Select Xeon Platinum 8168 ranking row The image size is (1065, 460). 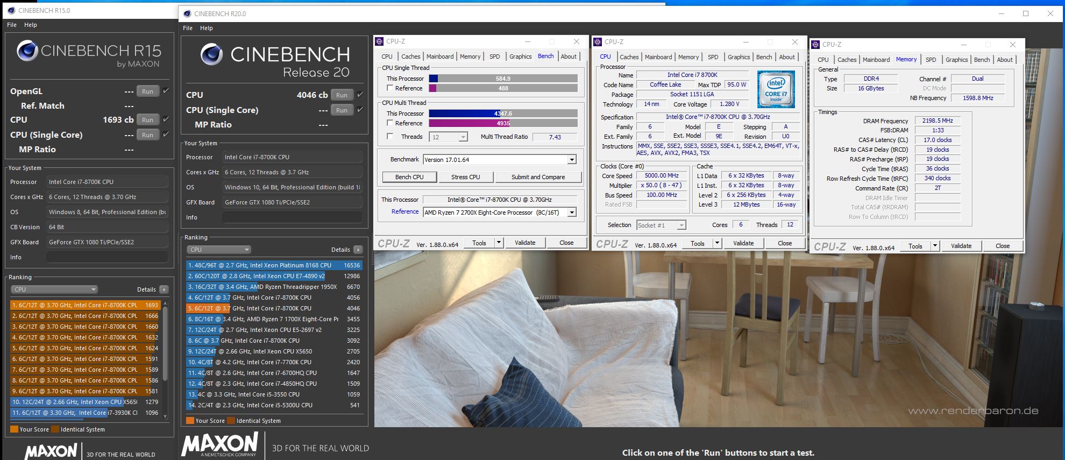[x=274, y=265]
